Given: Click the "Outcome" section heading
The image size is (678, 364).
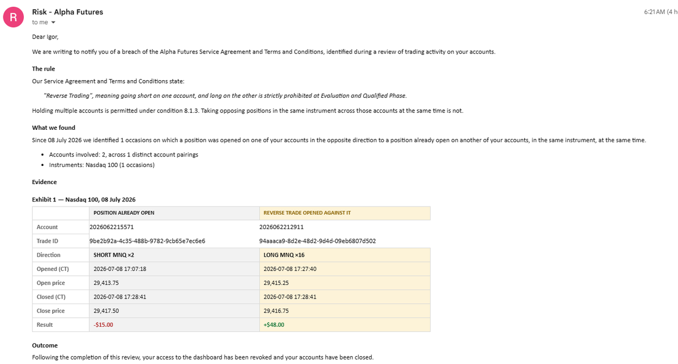Looking at the screenshot, I should [x=45, y=345].
